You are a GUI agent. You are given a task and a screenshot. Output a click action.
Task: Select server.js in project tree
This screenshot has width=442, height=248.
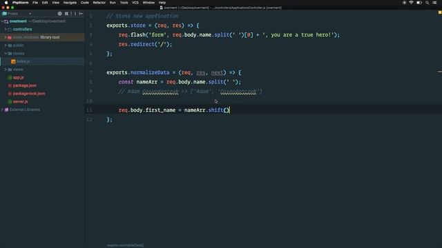point(20,101)
